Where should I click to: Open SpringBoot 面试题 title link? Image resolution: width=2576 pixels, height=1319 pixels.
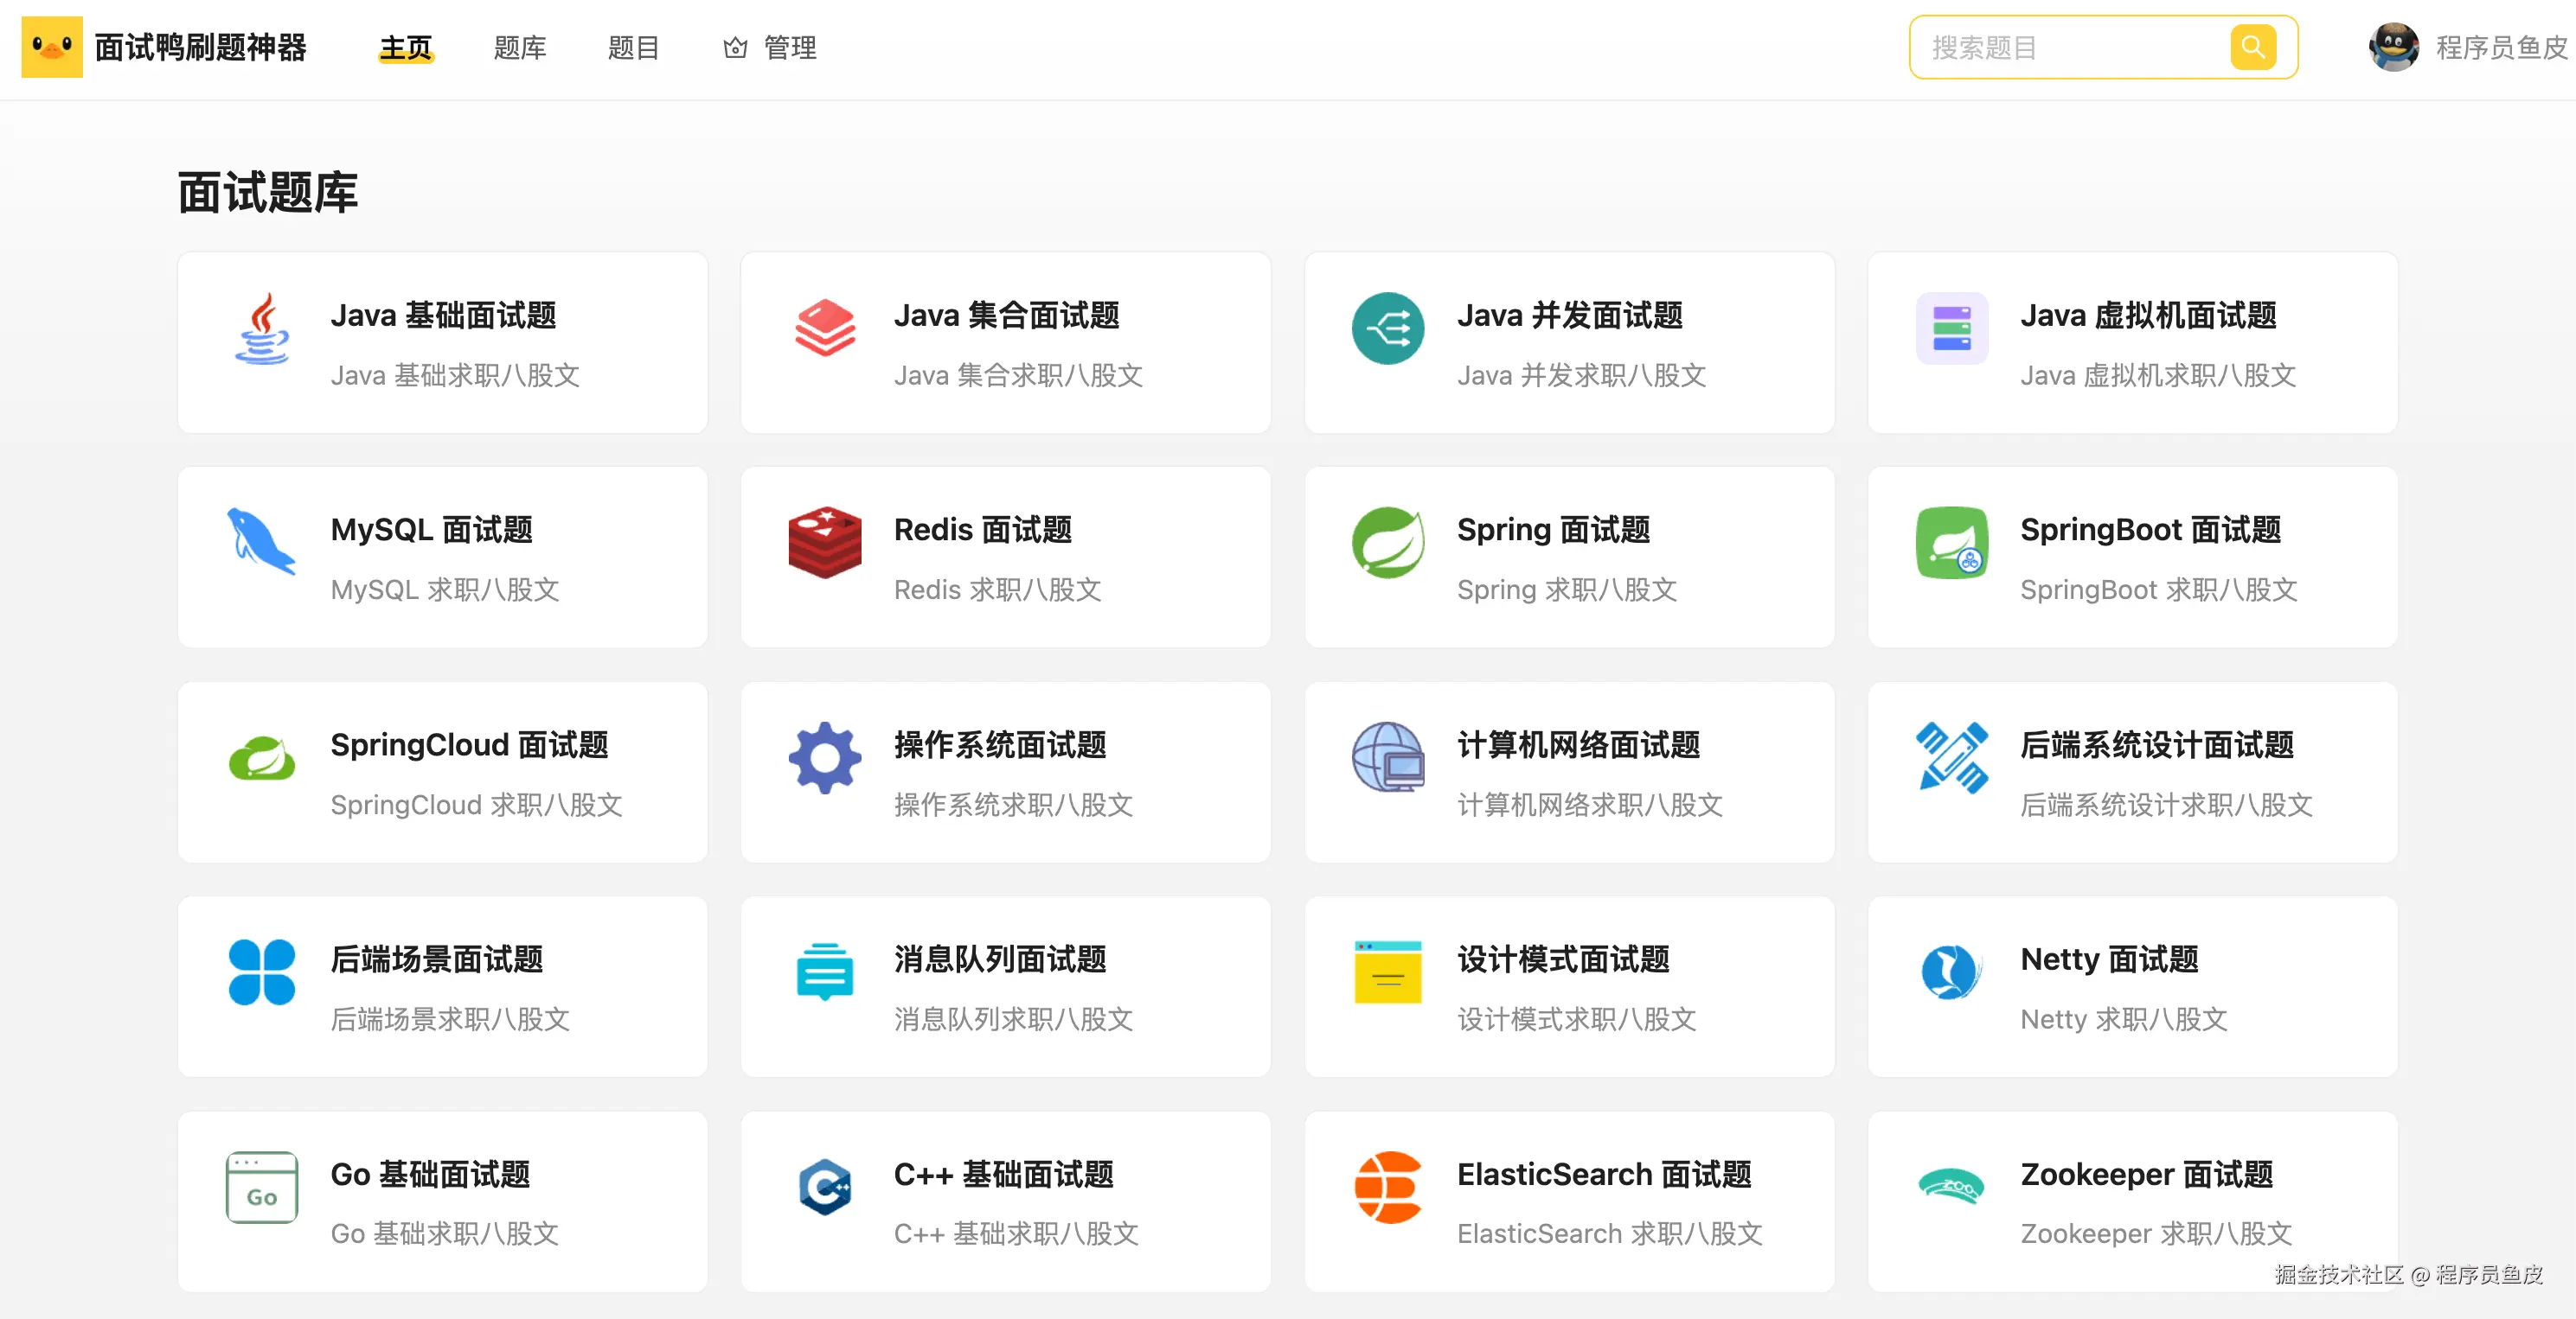(2150, 530)
